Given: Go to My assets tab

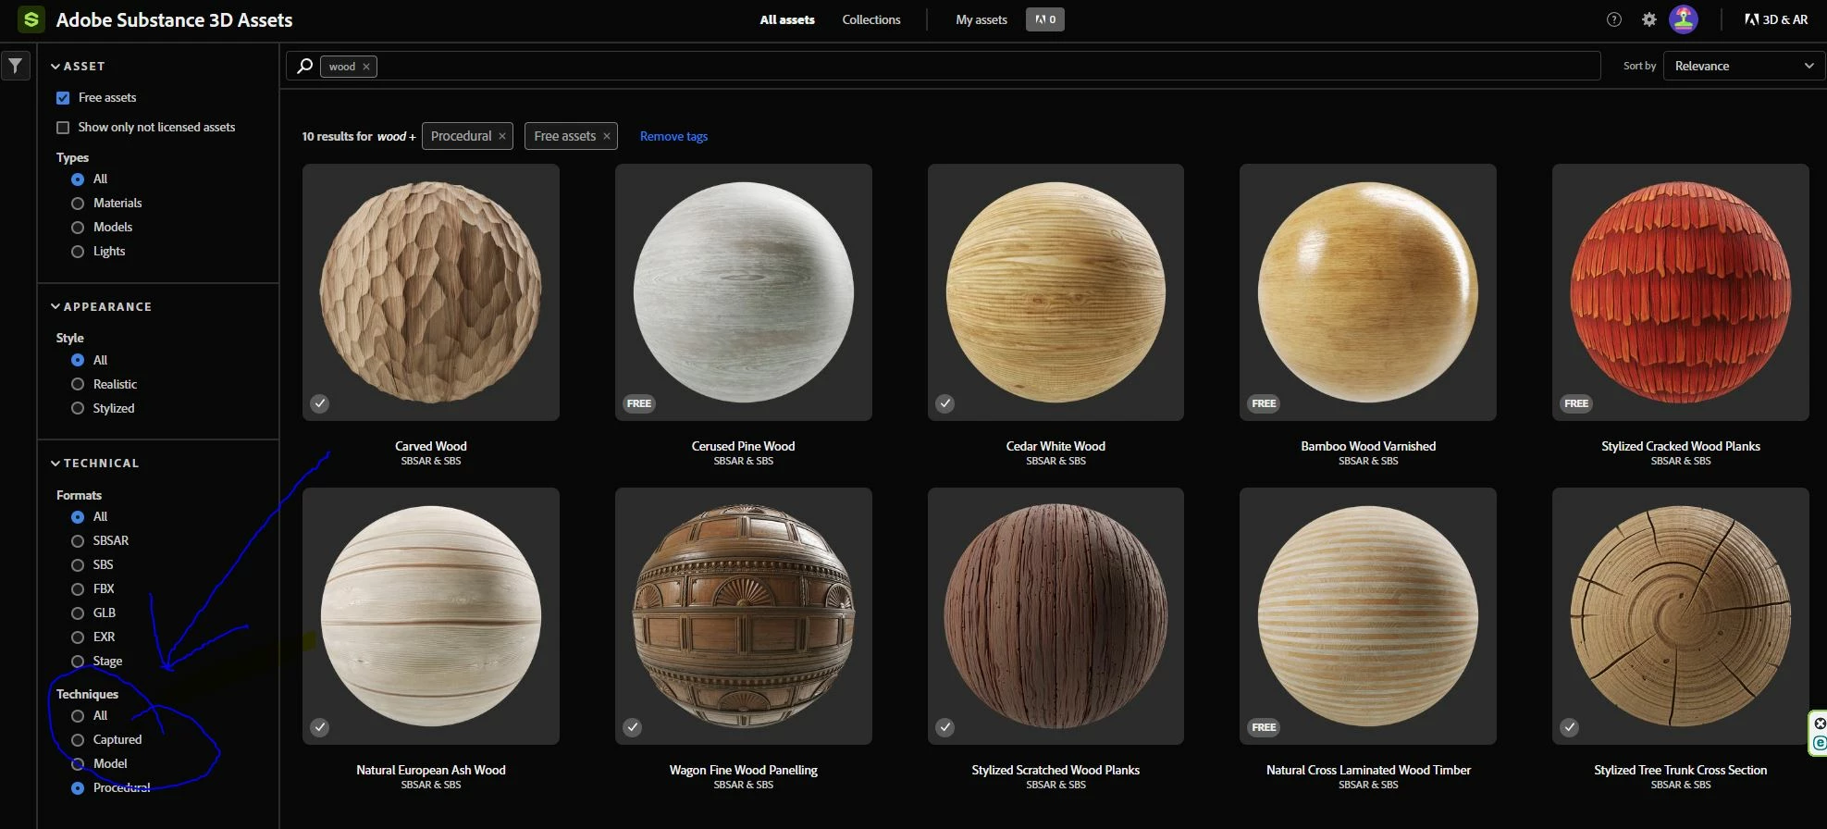Looking at the screenshot, I should pos(981,19).
